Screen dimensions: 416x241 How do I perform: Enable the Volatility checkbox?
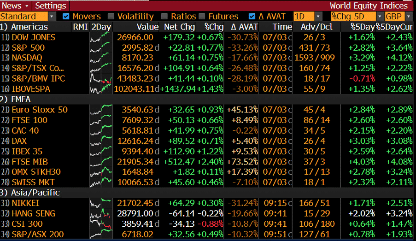coord(111,17)
